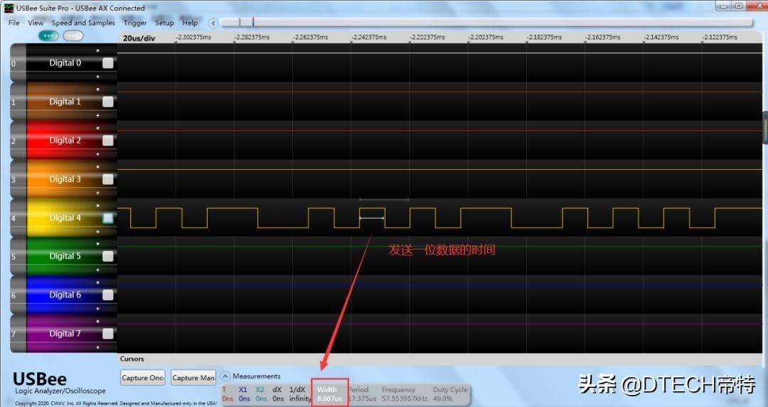Click the -2.302375ms time ruler marker
This screenshot has width=768, height=407.
[x=193, y=37]
